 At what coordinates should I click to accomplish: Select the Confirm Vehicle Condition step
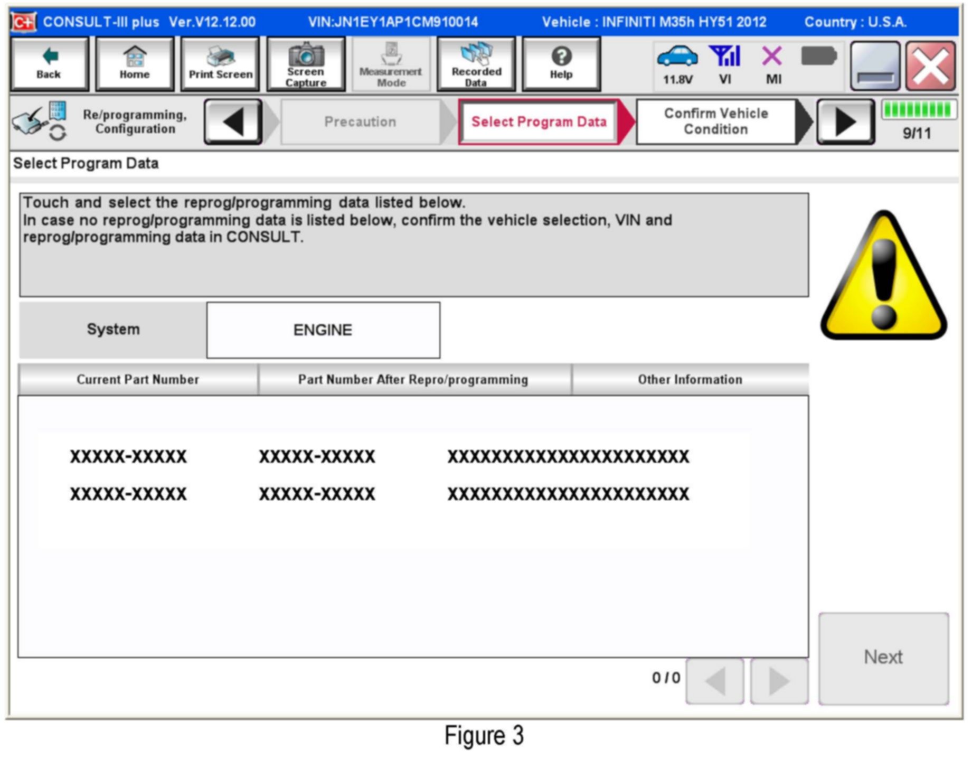[x=715, y=122]
